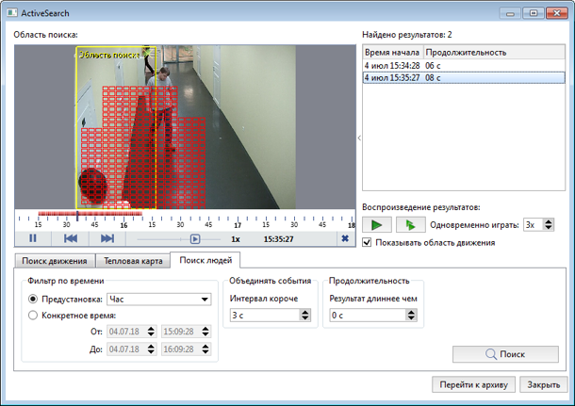Toggle Показывать область движения checkbox
The image size is (575, 406).
(x=368, y=242)
